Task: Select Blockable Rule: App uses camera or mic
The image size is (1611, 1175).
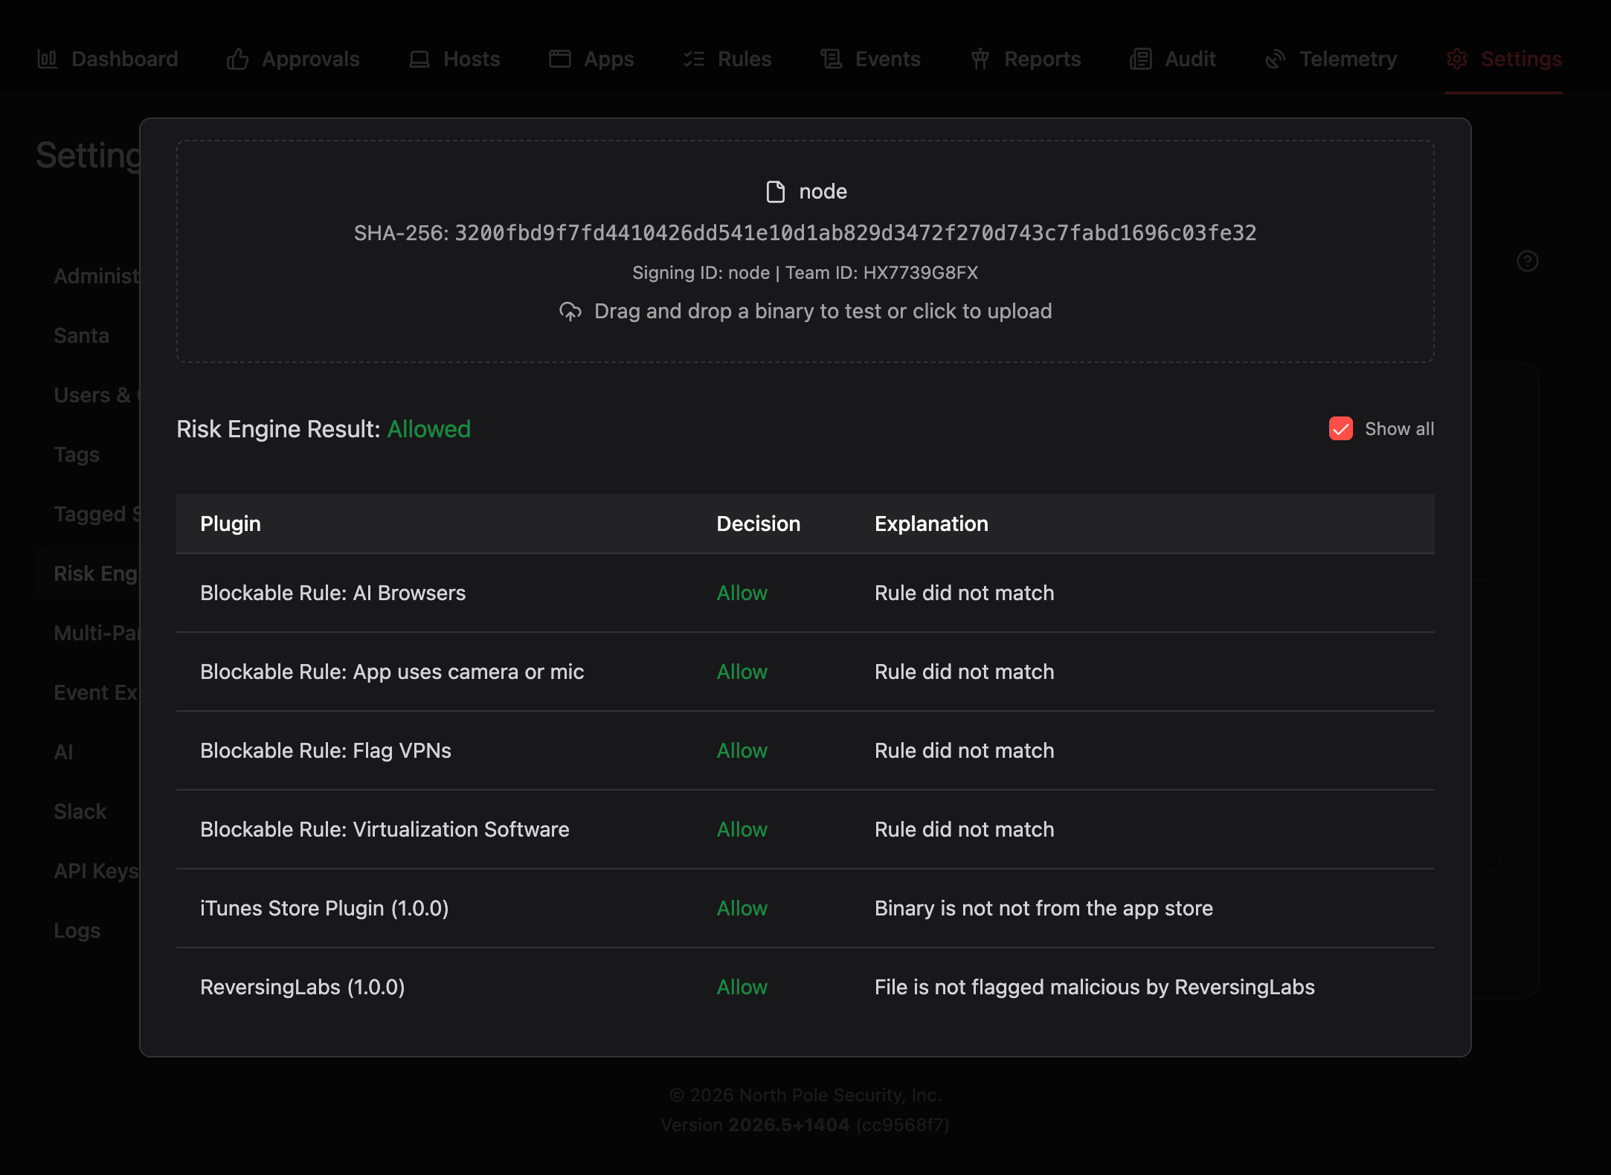Action: point(805,672)
